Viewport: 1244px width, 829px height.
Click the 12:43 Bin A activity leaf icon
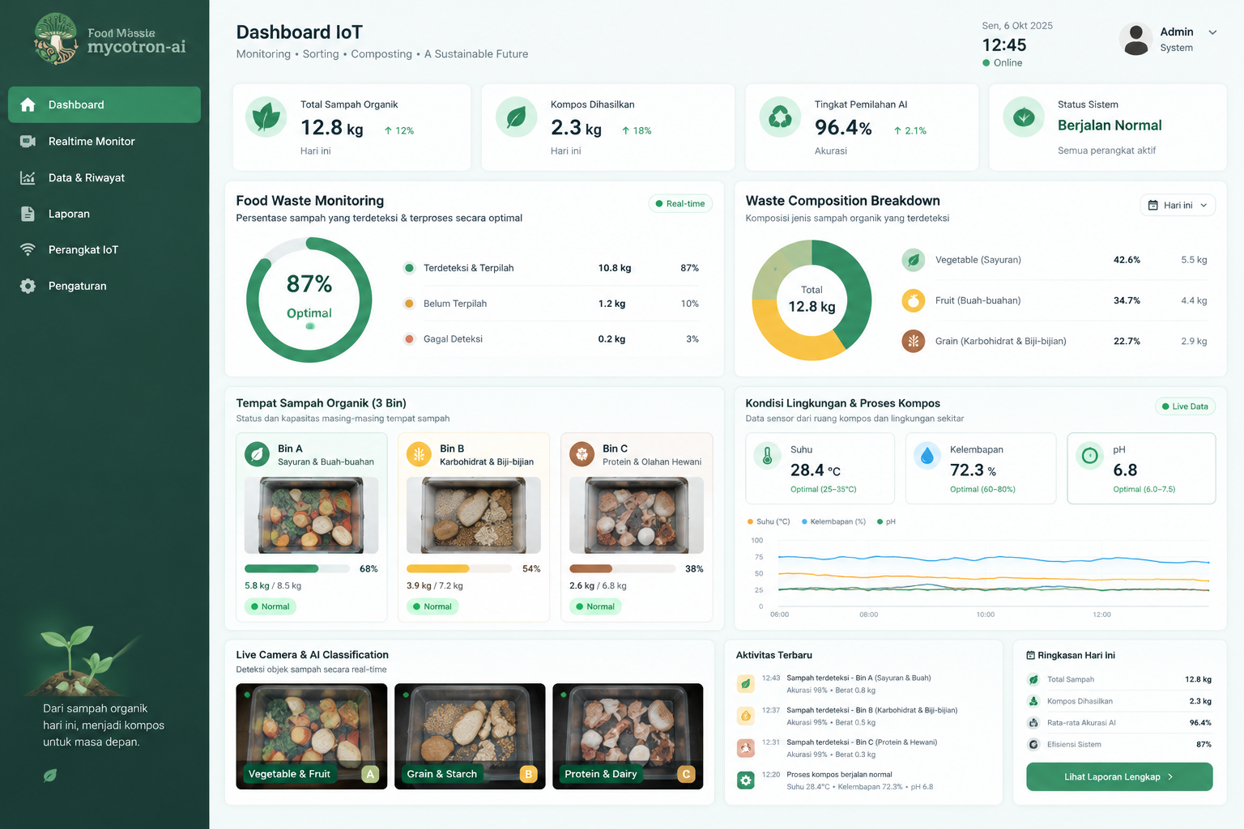[746, 684]
